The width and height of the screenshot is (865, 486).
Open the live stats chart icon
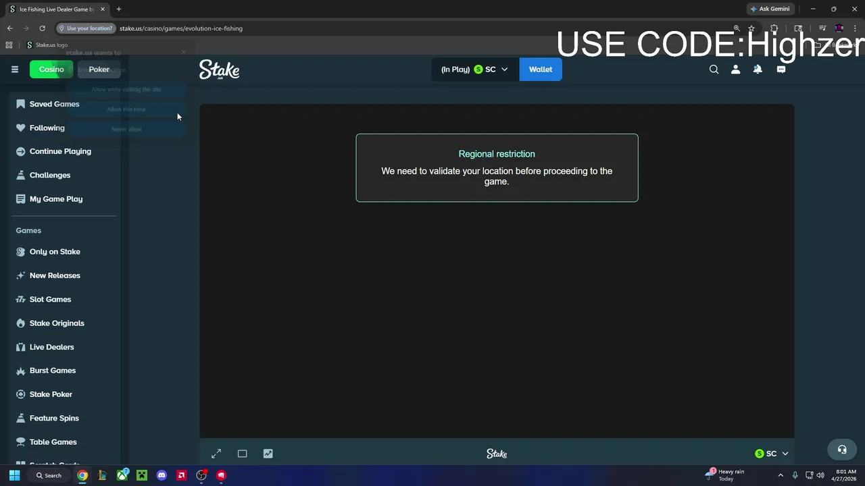point(268,454)
